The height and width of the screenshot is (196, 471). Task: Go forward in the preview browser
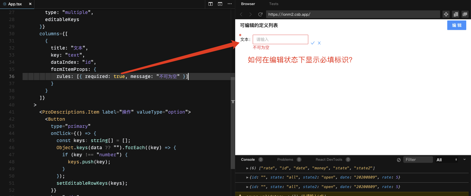tap(250, 14)
